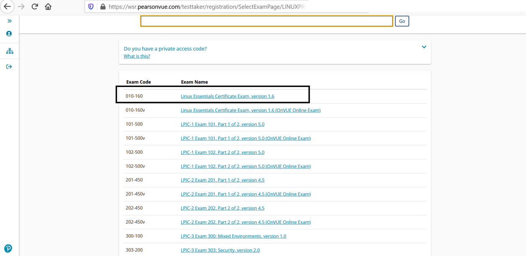
Task: Open Linux Essentials Certificate Exam, version 1.6
Action: [227, 96]
